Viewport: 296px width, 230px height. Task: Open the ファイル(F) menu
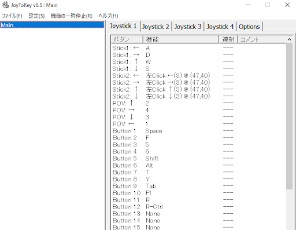coord(12,16)
